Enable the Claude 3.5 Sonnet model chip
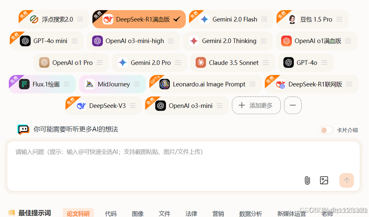Viewport: 369px width, 217px height. click(233, 62)
